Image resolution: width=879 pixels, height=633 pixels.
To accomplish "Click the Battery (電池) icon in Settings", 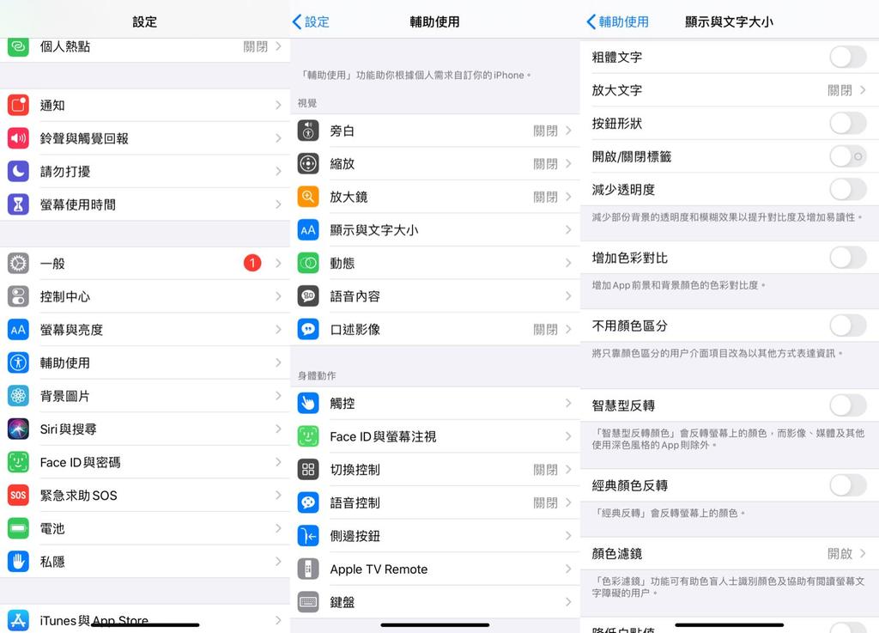I will click(x=19, y=528).
